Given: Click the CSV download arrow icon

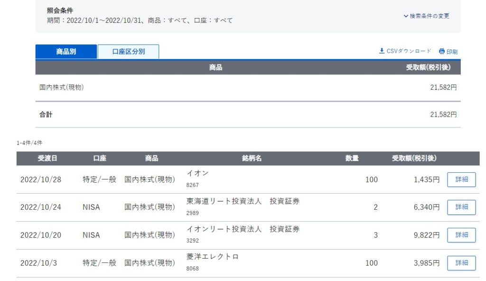Looking at the screenshot, I should [382, 51].
